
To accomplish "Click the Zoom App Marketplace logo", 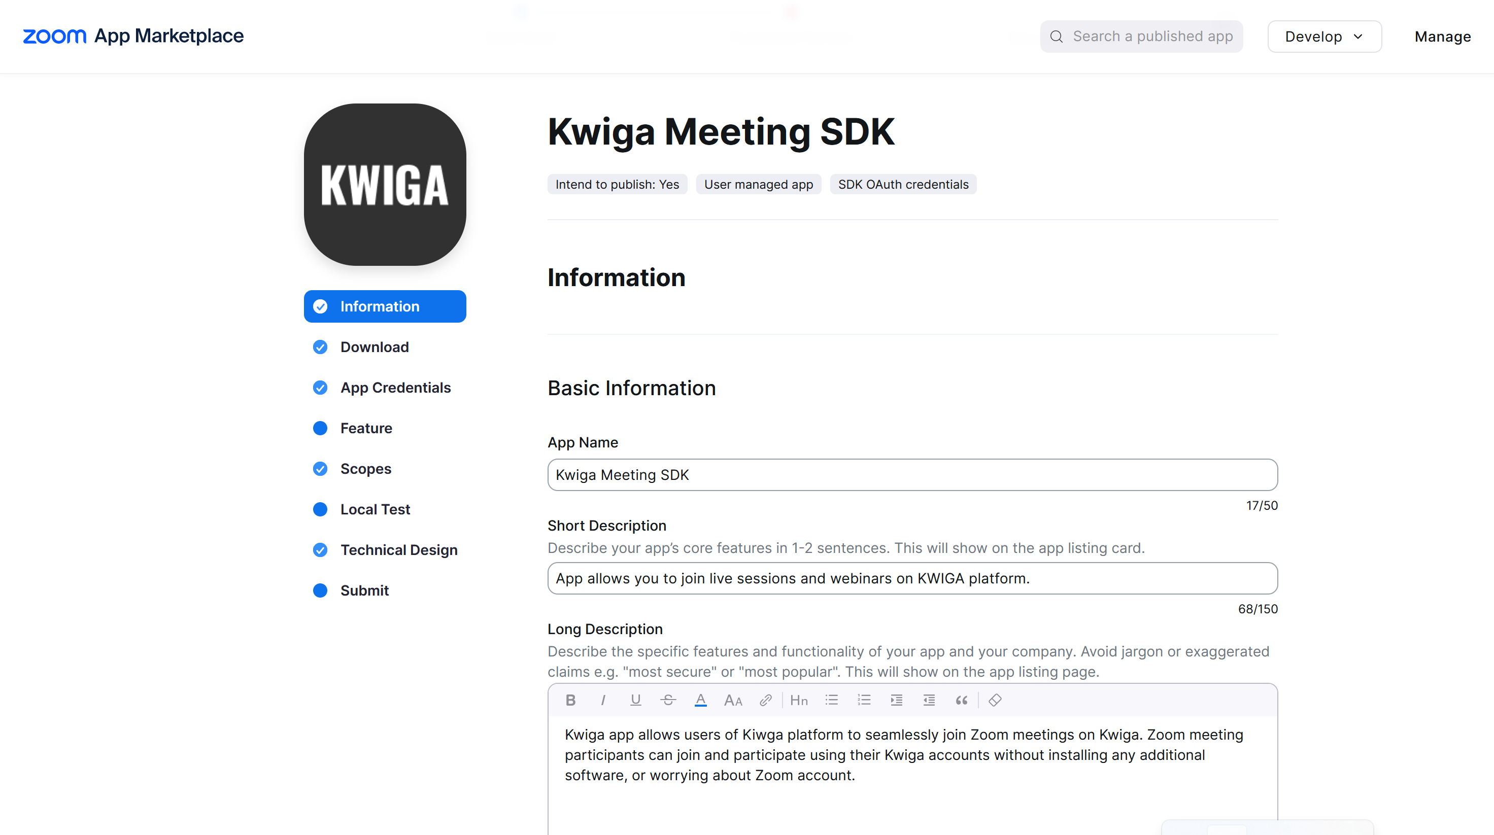I will [133, 36].
